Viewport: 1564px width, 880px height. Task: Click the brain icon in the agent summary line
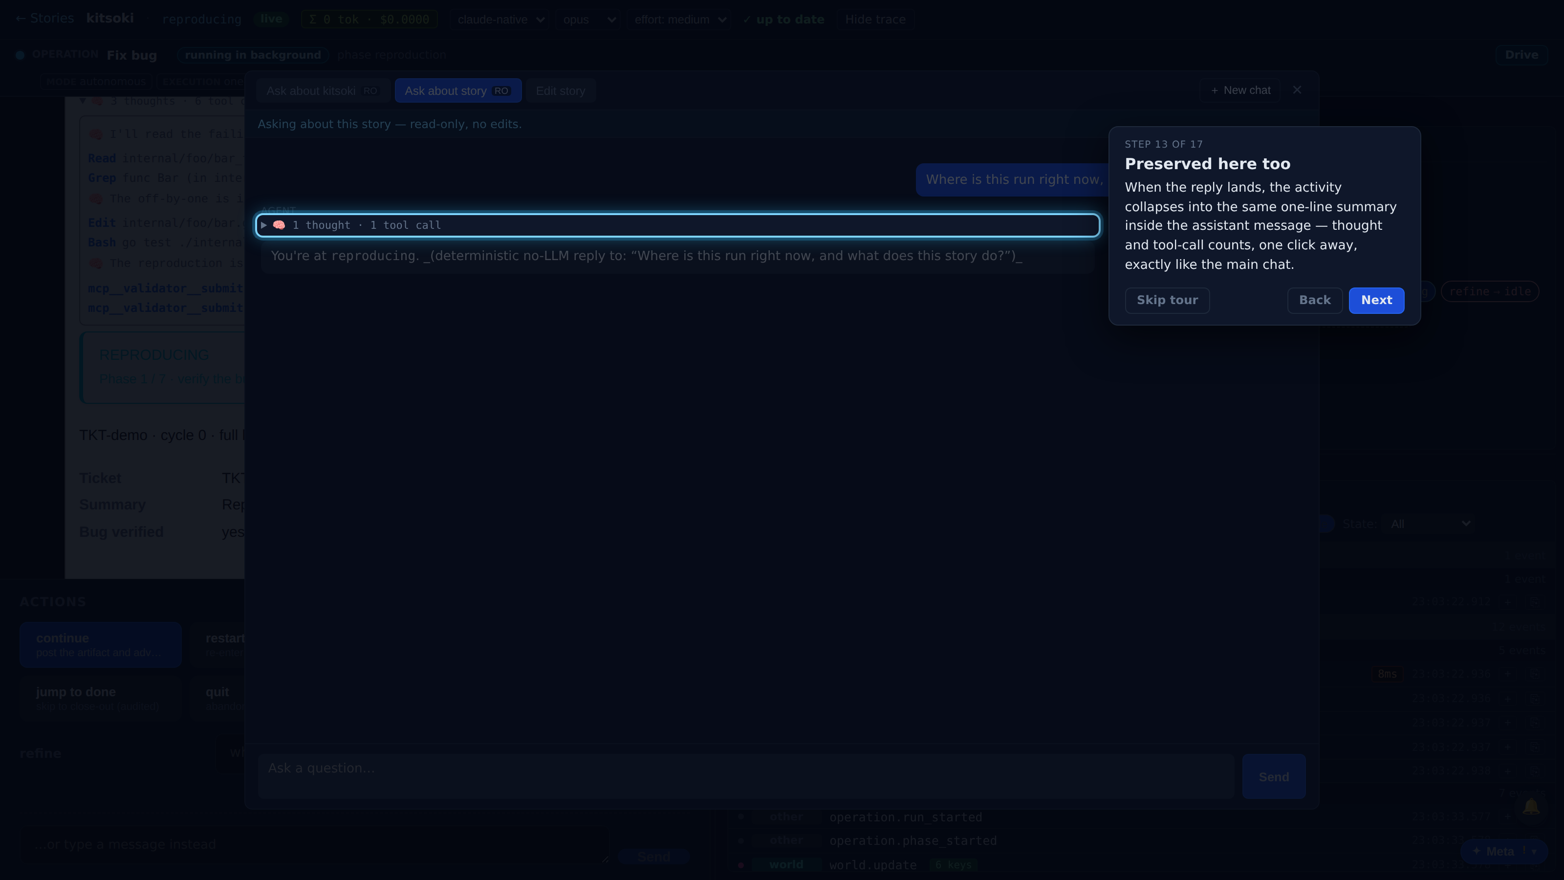279,225
